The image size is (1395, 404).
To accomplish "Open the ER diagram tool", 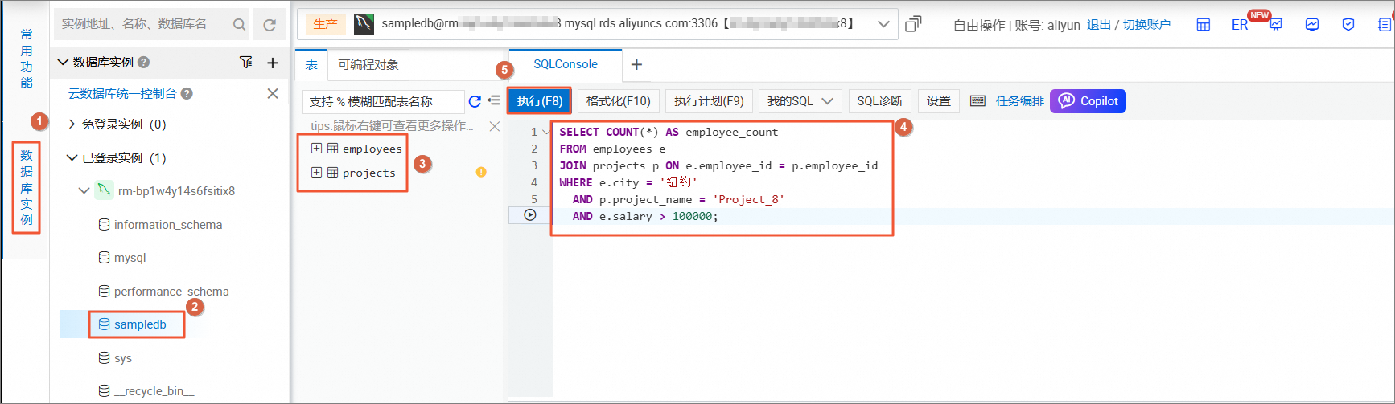I will [1240, 25].
